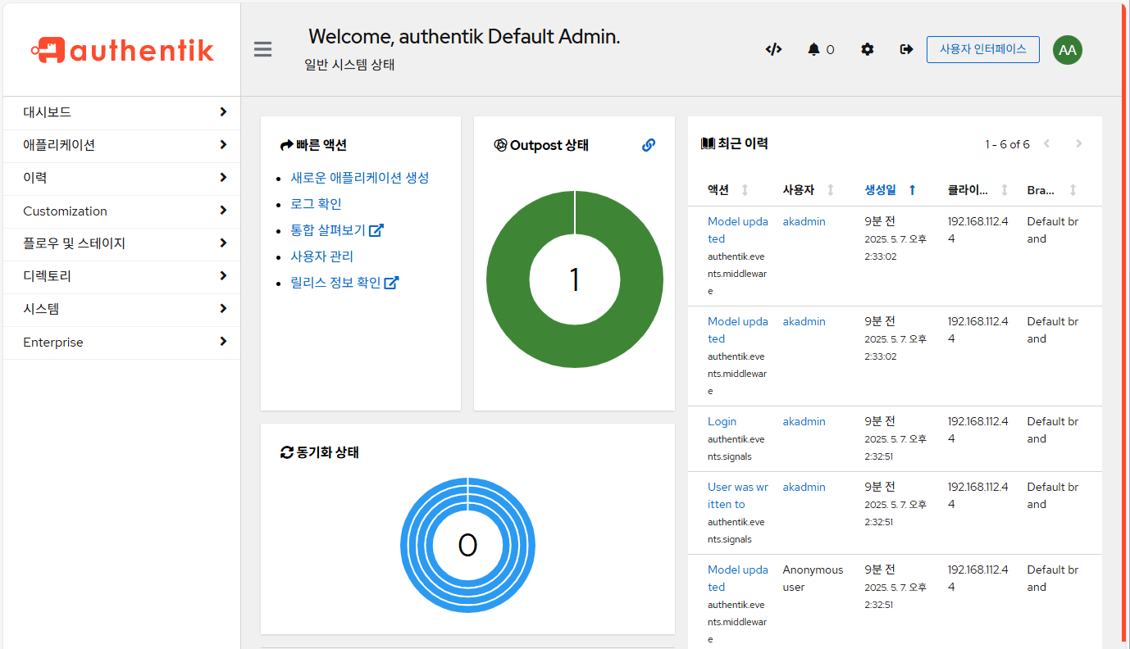This screenshot has height=649, width=1130.
Task: Click the blue 동기화 상태 ring chart
Action: (x=467, y=545)
